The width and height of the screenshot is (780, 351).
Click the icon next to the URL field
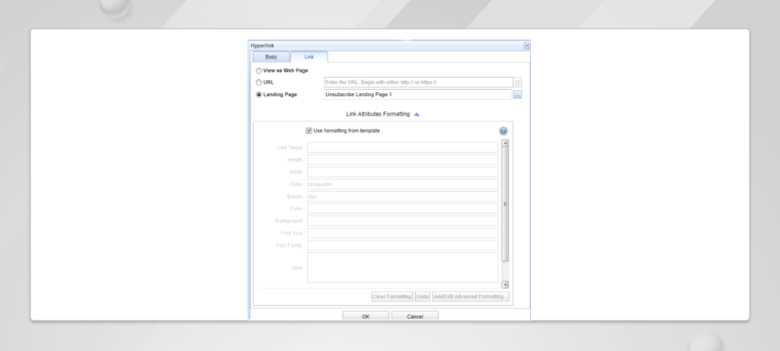tap(517, 82)
